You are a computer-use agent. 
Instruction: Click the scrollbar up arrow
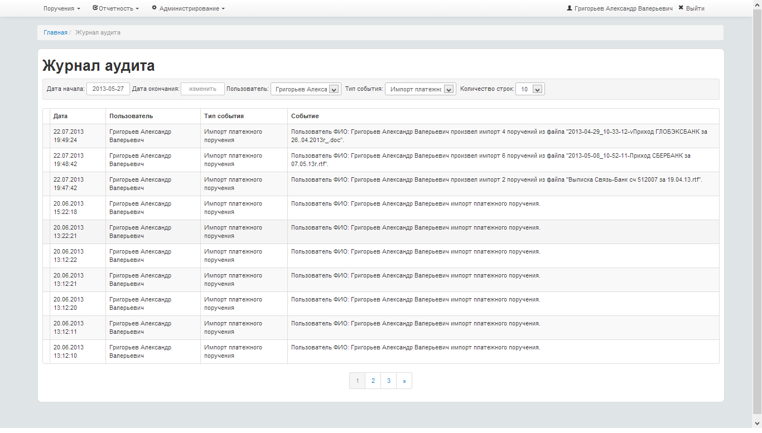pos(757,4)
